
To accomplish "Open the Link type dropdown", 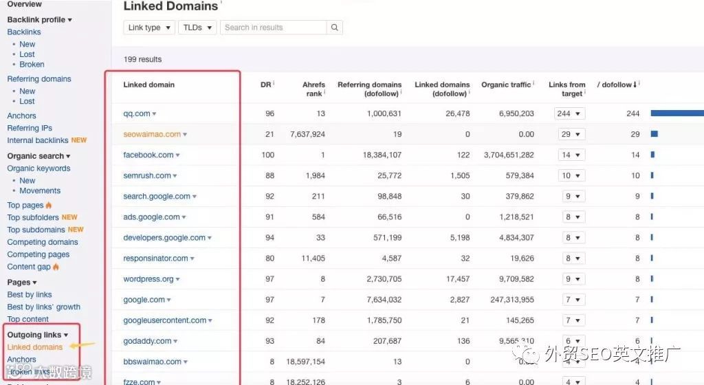I will pyautogui.click(x=149, y=27).
